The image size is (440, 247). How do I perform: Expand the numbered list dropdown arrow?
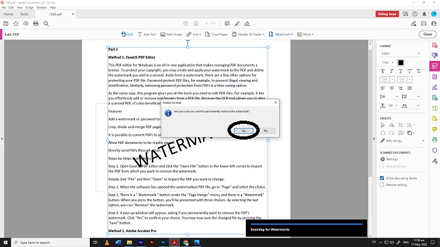410,80
